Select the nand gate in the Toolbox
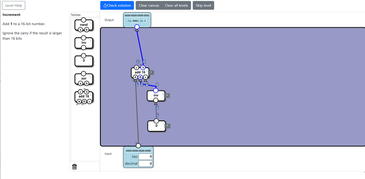This screenshot has width=365, height=179. tap(84, 25)
